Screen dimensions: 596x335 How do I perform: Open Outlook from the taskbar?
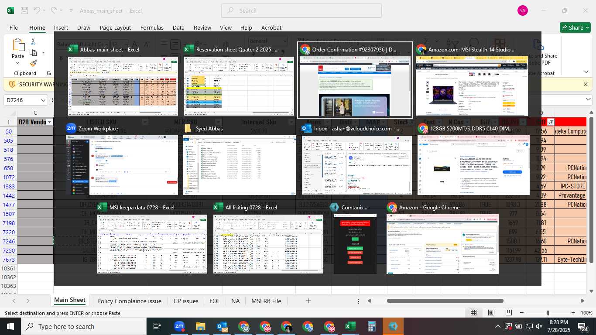click(222, 326)
